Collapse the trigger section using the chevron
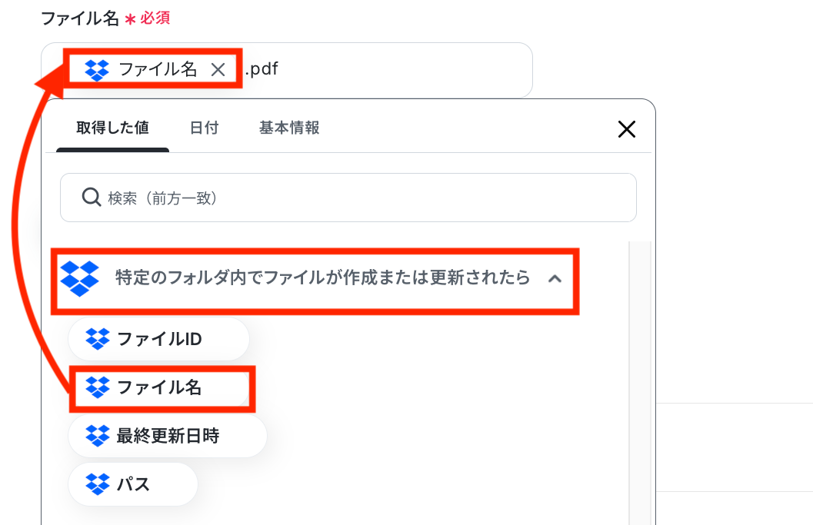Image resolution: width=813 pixels, height=525 pixels. point(555,279)
